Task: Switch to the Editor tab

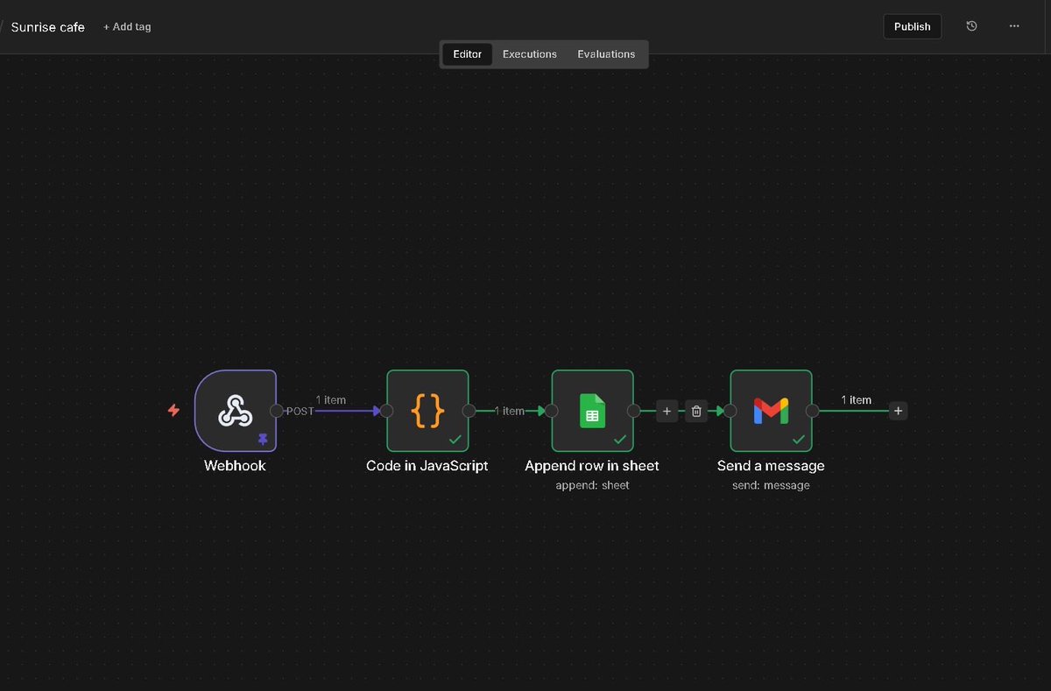Action: pos(468,54)
